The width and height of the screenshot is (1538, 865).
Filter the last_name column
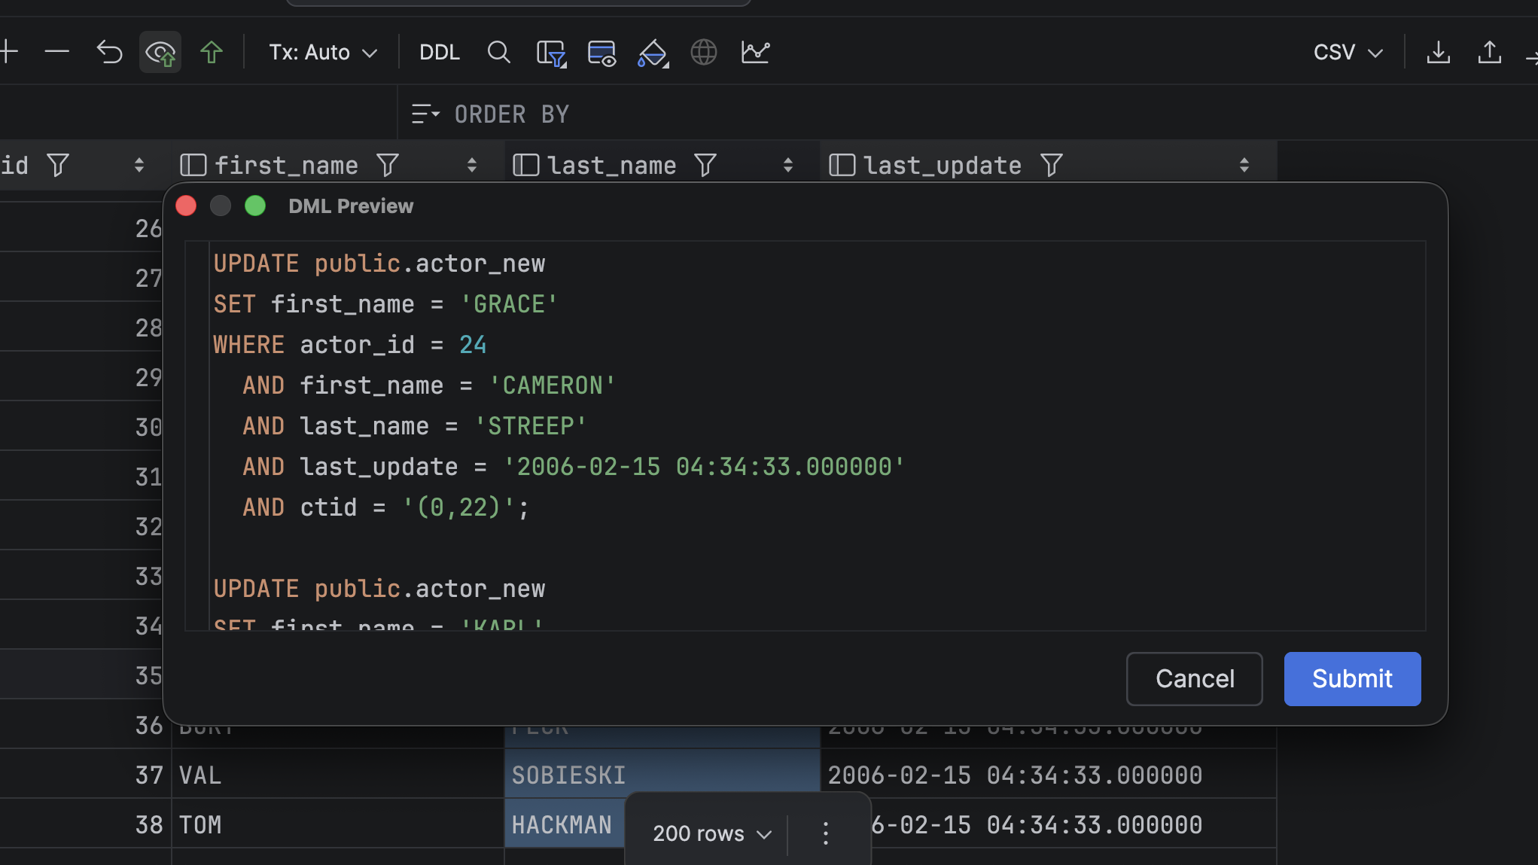[705, 165]
